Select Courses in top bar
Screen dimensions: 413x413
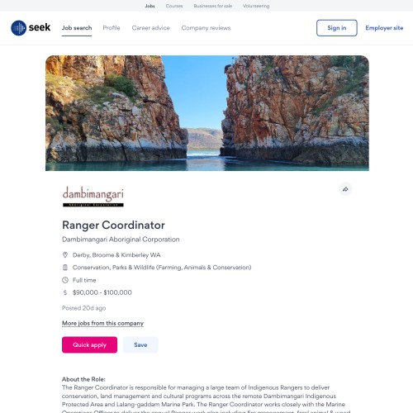174,6
